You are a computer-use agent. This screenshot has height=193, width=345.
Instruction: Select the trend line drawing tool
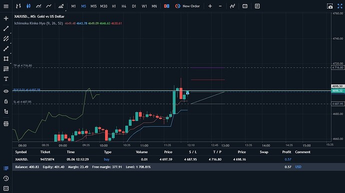(6, 28)
